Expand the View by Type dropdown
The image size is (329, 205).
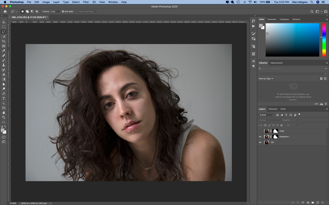266,79
